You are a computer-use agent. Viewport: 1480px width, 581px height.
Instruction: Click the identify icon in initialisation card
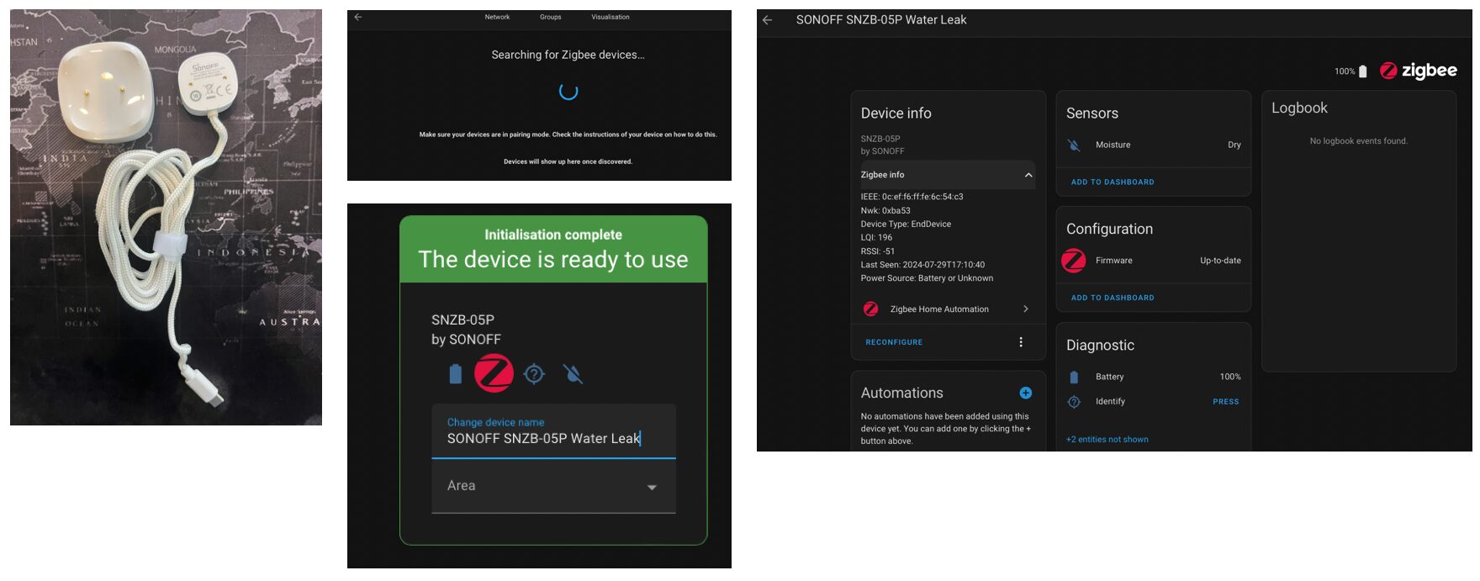point(534,373)
